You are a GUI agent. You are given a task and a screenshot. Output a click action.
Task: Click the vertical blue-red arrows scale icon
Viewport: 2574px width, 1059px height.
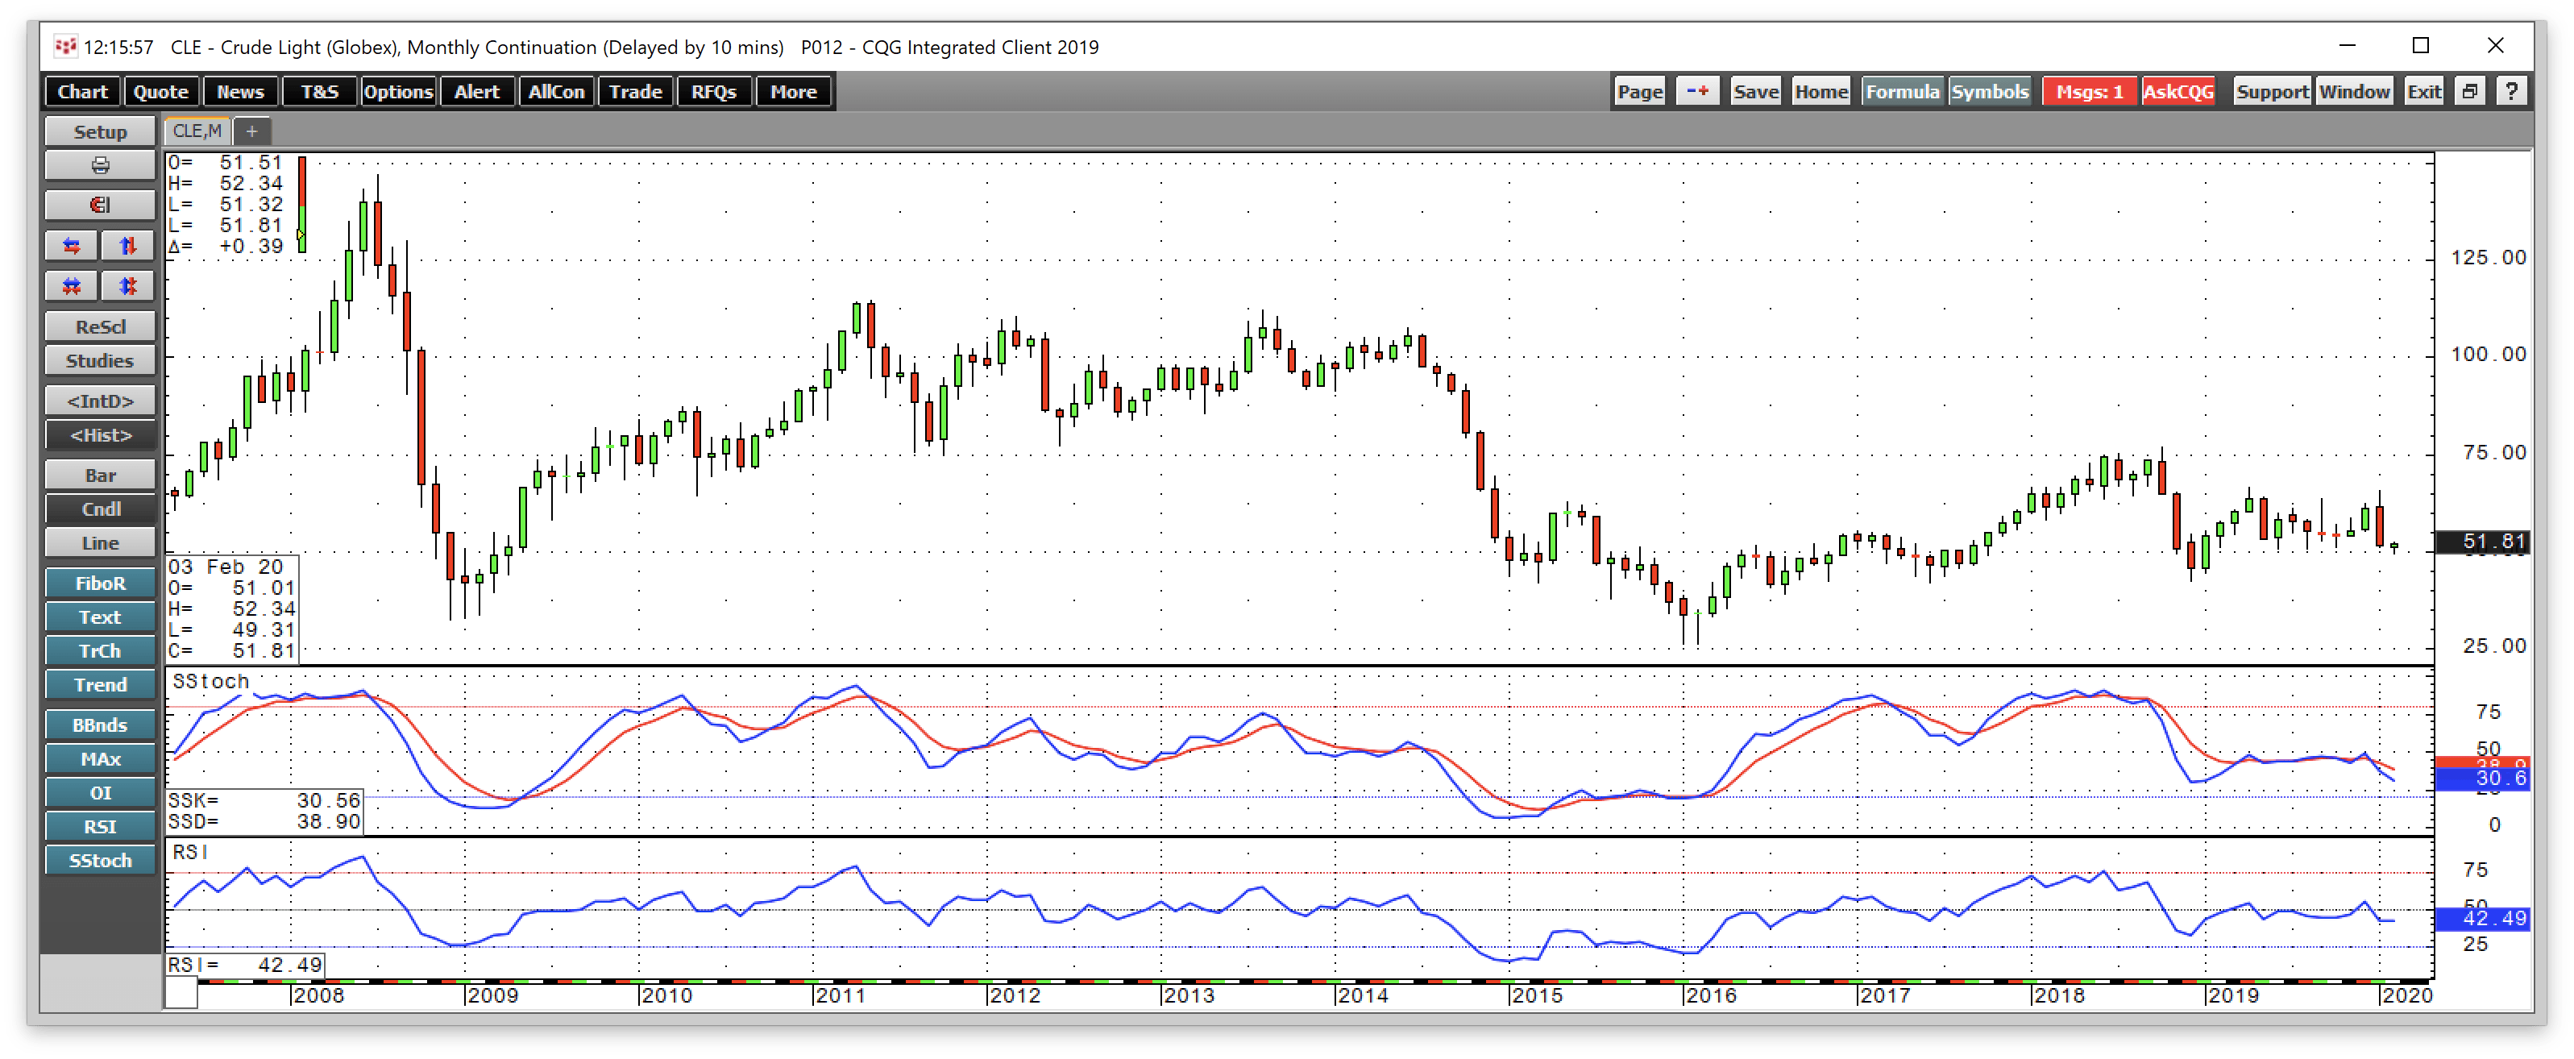coord(128,246)
